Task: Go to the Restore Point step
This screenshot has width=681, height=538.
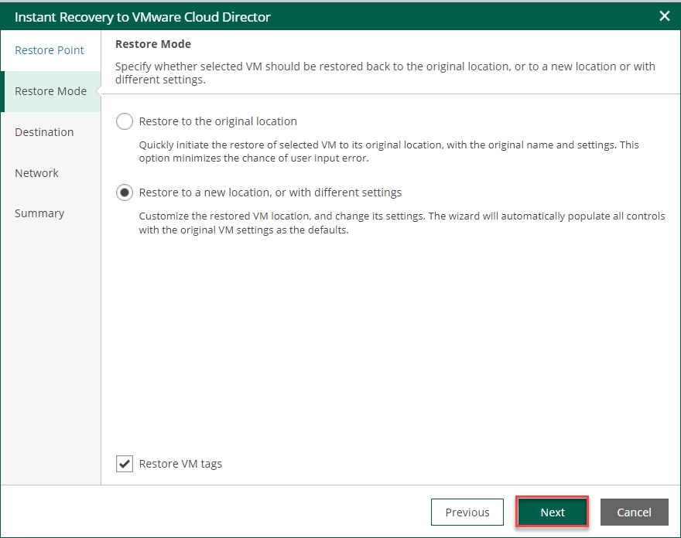Action: (50, 50)
